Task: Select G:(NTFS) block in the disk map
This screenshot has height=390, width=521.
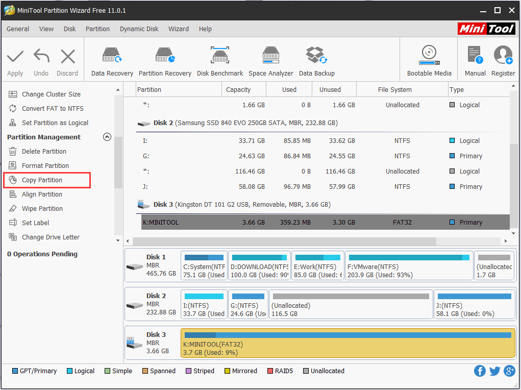Action: (x=248, y=305)
